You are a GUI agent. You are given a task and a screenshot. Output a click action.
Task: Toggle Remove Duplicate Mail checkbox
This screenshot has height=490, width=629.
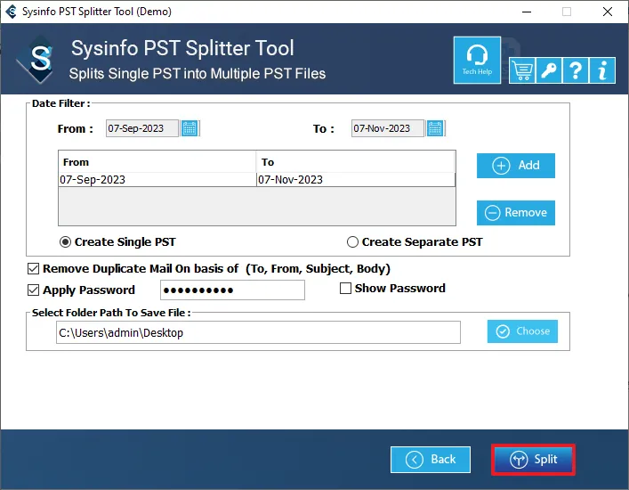coord(33,269)
